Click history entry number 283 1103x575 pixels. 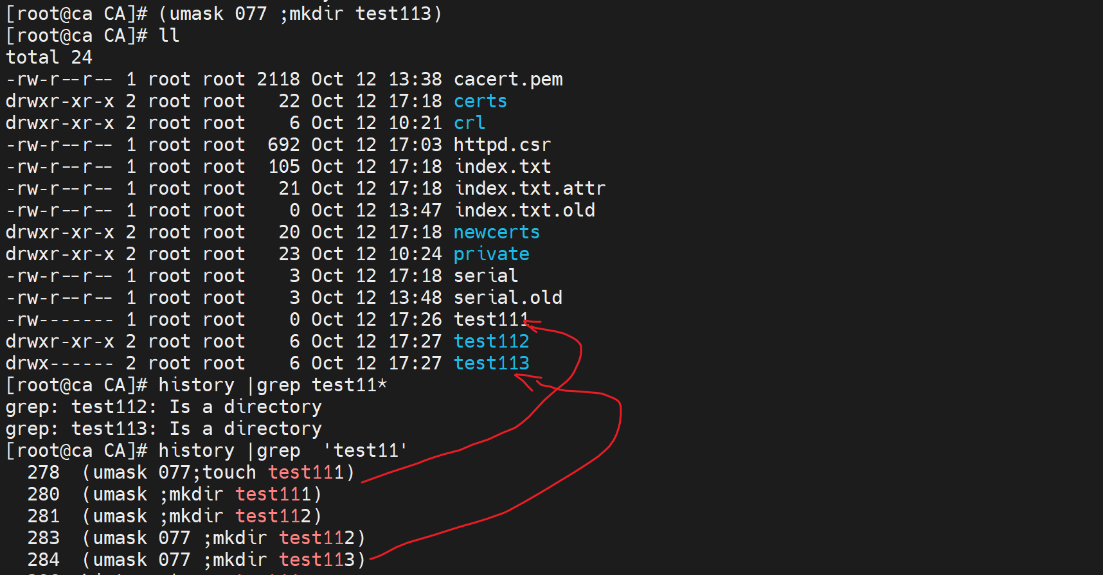coord(44,538)
